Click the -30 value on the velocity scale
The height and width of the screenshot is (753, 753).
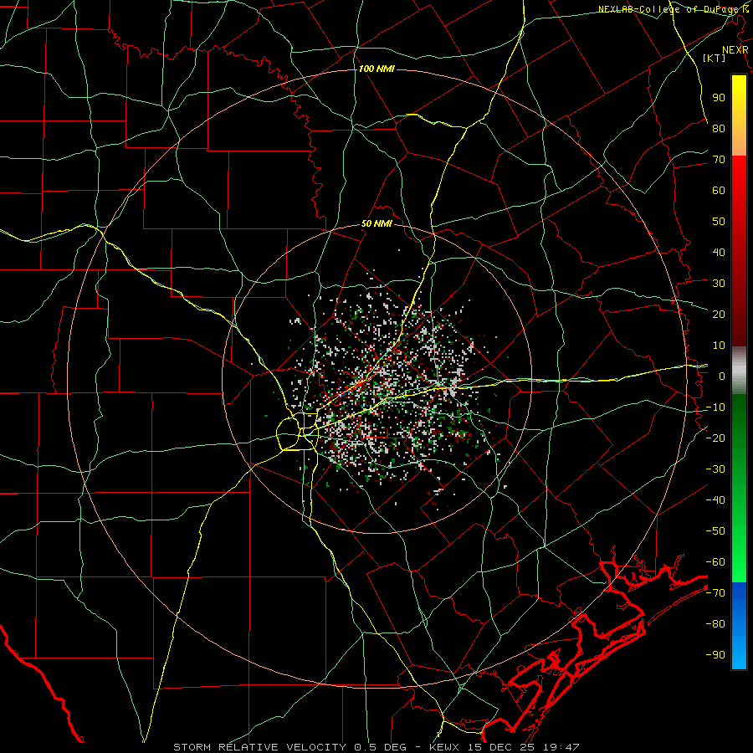coord(715,469)
